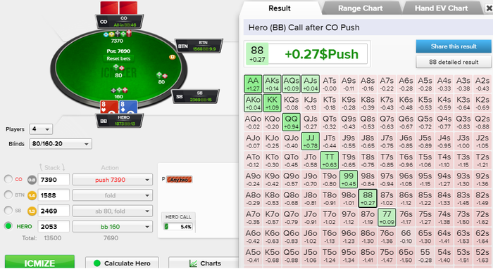Switch to the Result tab

tap(279, 8)
